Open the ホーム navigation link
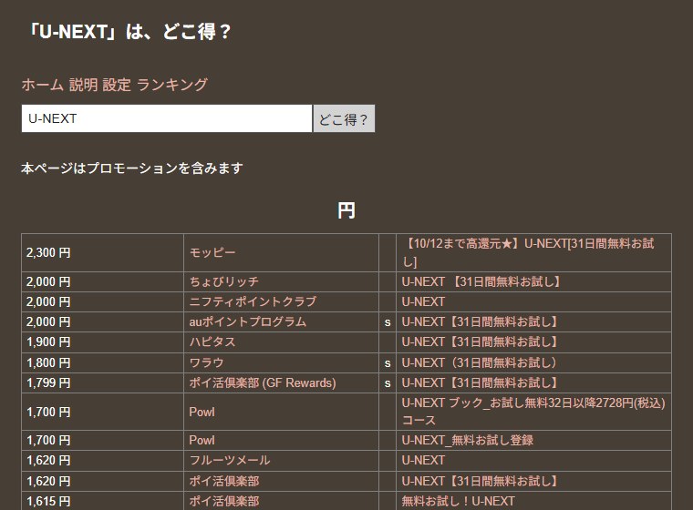Viewport: 693px width, 510px height. (x=43, y=85)
